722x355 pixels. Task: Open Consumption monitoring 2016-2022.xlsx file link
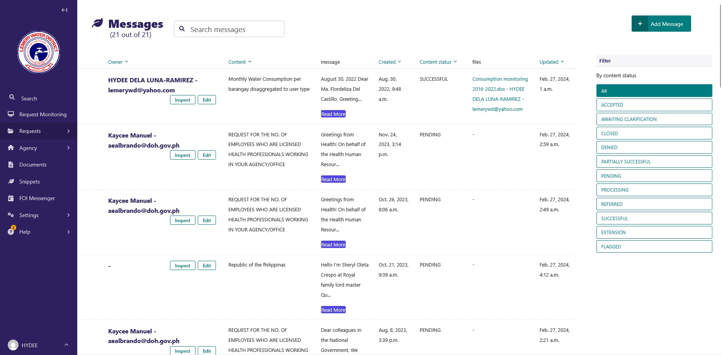coord(499,84)
